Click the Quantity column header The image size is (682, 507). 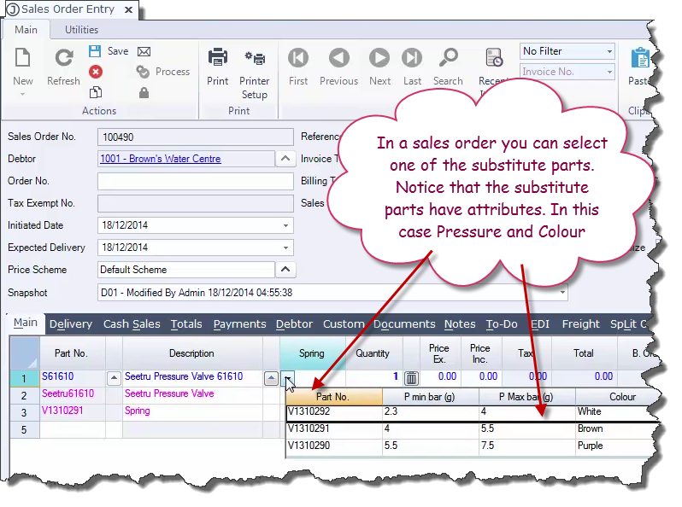tap(373, 353)
